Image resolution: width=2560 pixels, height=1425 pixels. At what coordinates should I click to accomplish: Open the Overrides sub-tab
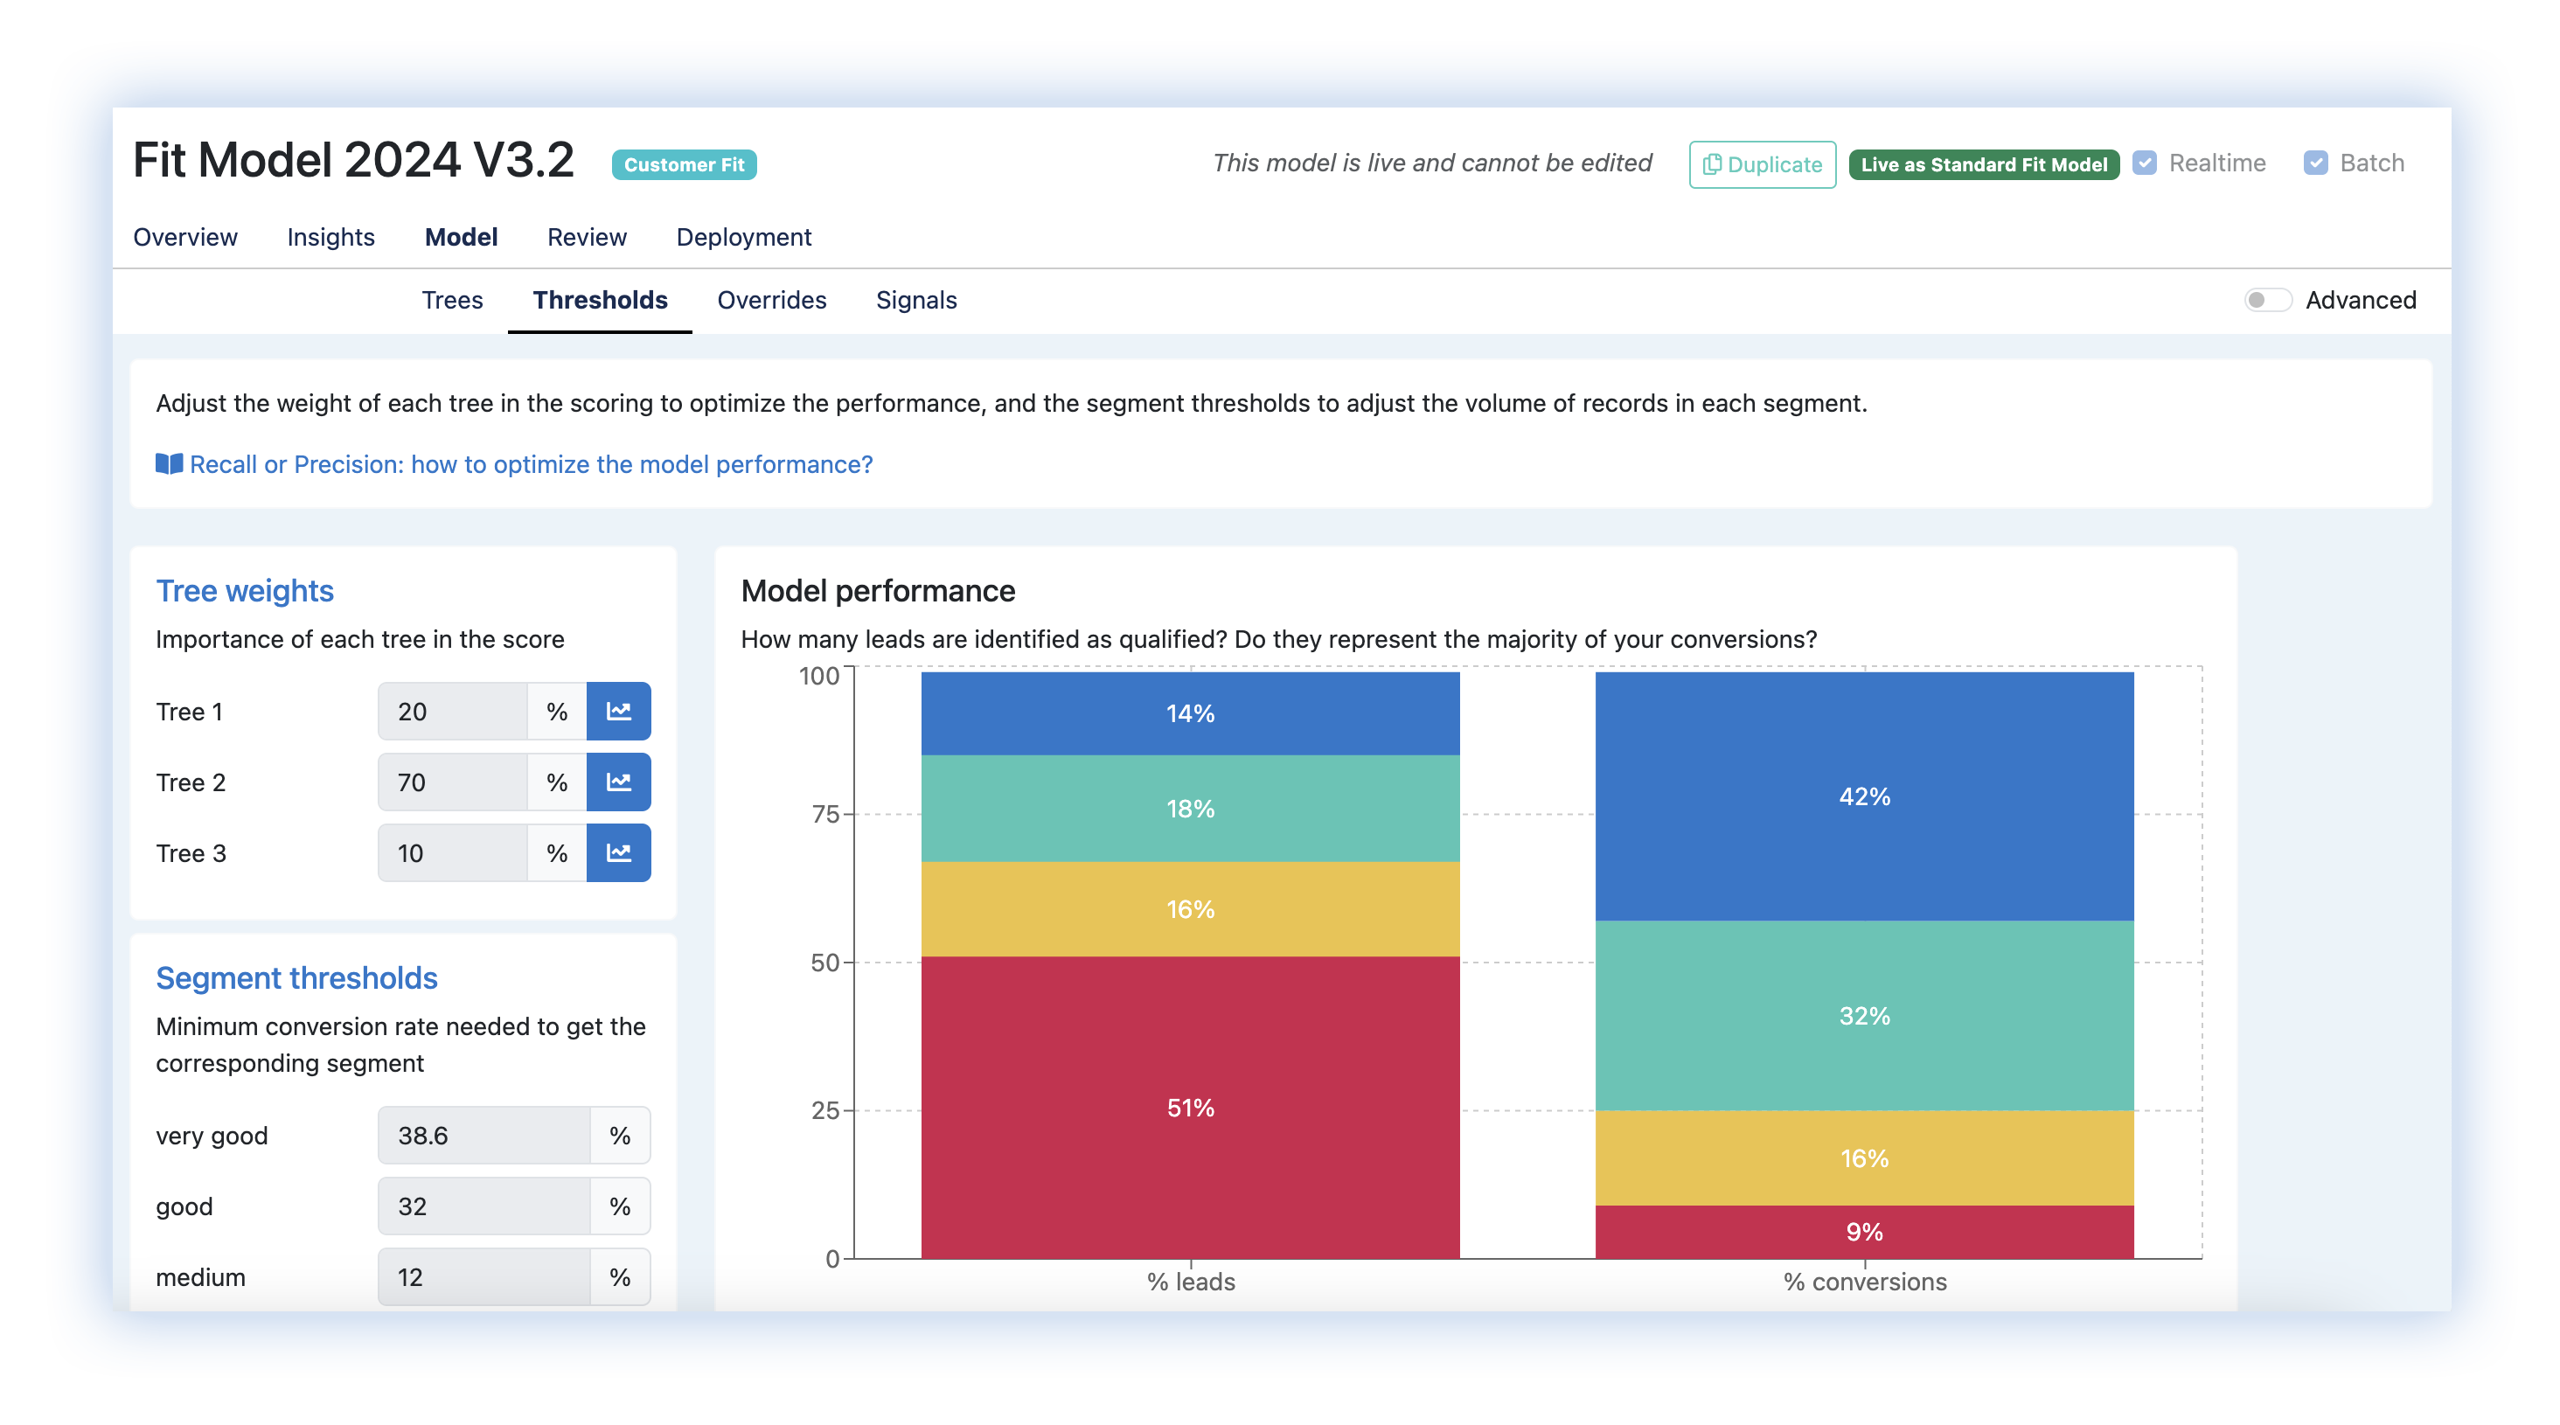[771, 300]
